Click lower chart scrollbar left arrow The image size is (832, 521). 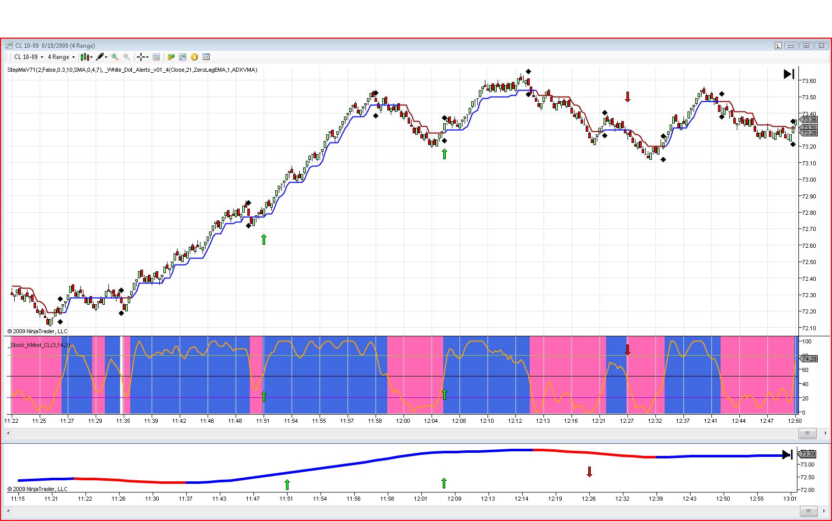pos(9,510)
